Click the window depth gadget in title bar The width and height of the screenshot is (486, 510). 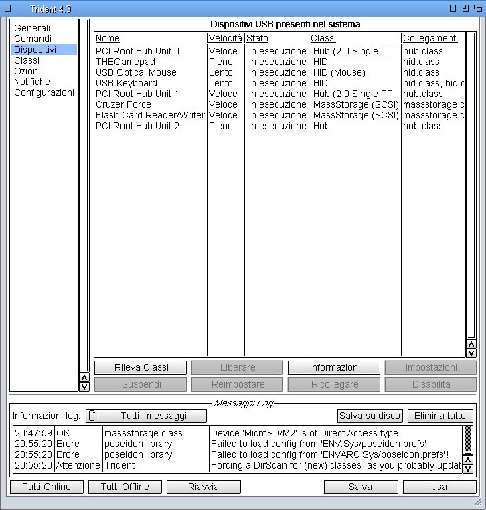[x=477, y=8]
